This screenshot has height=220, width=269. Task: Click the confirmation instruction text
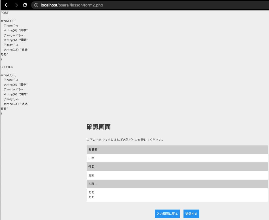(125, 140)
